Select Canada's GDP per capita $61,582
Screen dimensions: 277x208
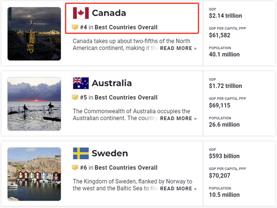click(220, 35)
